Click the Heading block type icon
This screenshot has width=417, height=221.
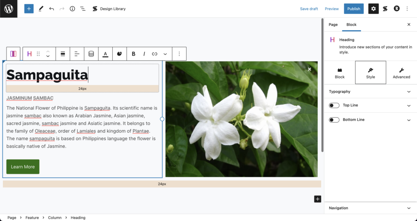(29, 54)
